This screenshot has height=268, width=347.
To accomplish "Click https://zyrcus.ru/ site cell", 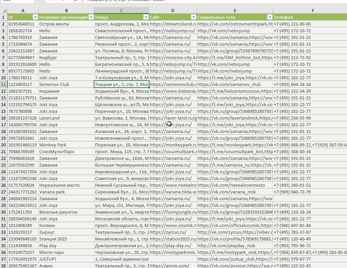I will (x=173, y=232).
